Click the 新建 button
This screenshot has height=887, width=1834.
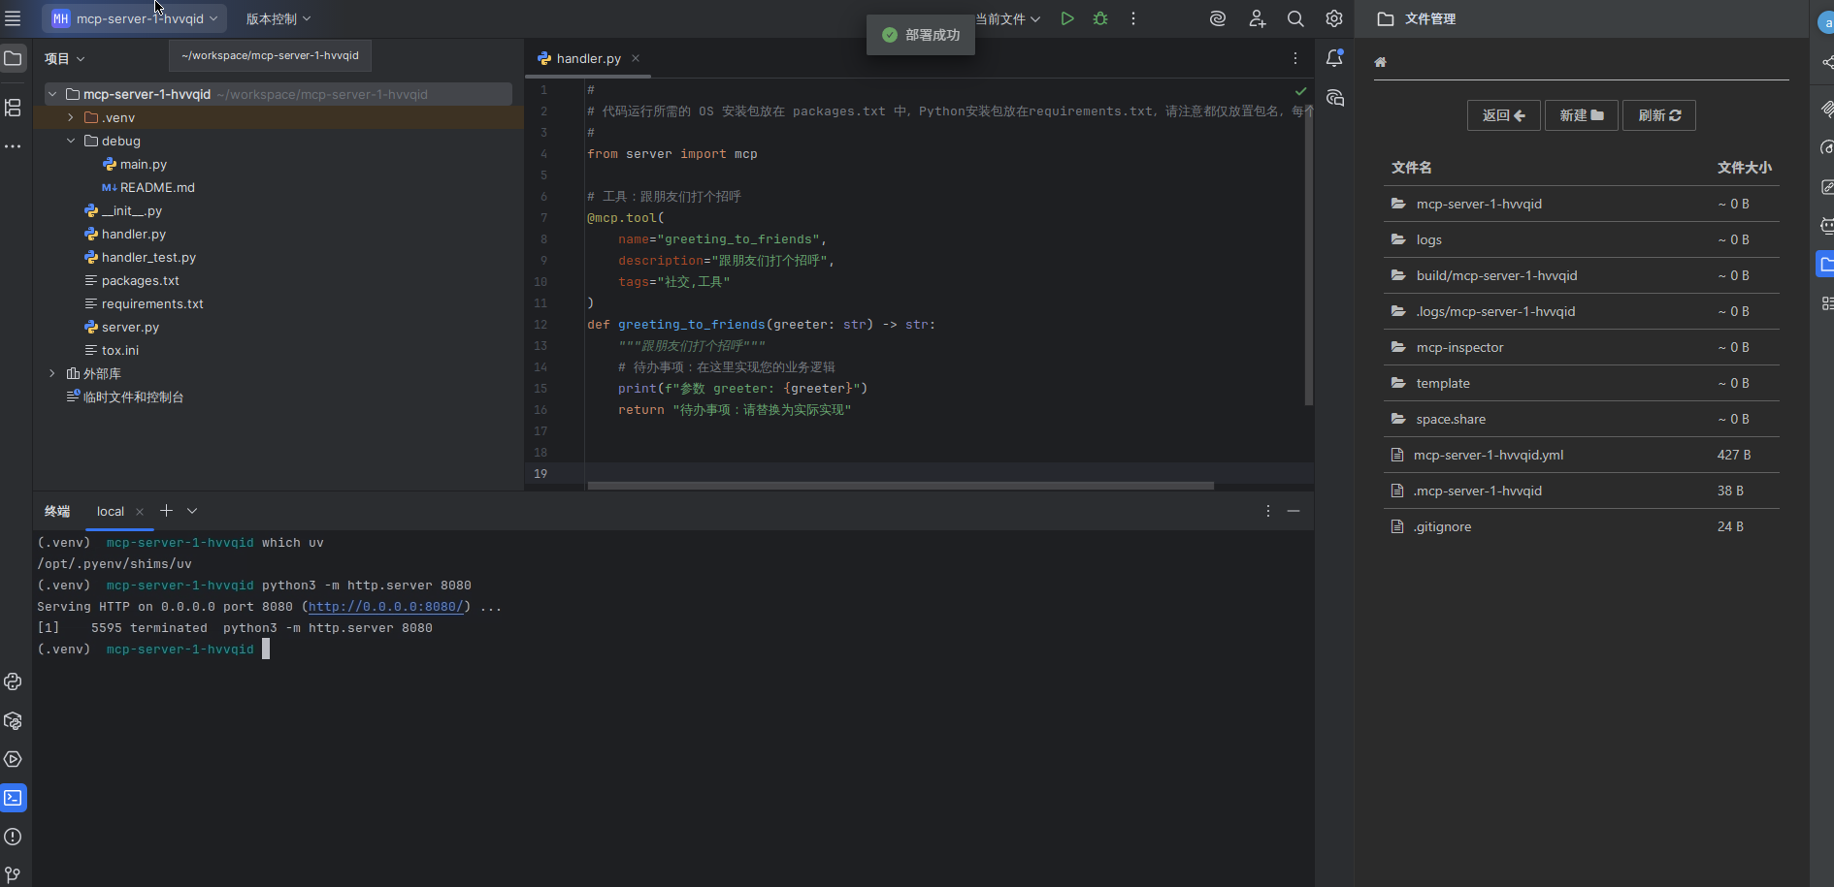point(1581,115)
